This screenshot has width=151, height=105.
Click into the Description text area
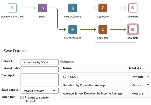[x=39, y=80]
